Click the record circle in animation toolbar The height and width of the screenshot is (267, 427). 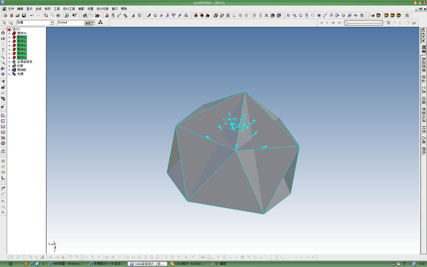tap(322, 23)
